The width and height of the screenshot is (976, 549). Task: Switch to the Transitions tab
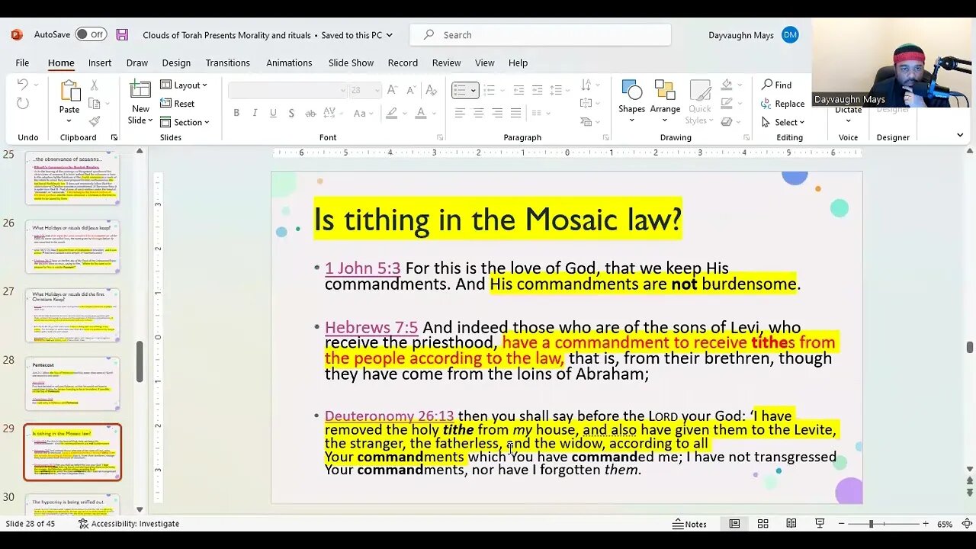click(x=227, y=63)
